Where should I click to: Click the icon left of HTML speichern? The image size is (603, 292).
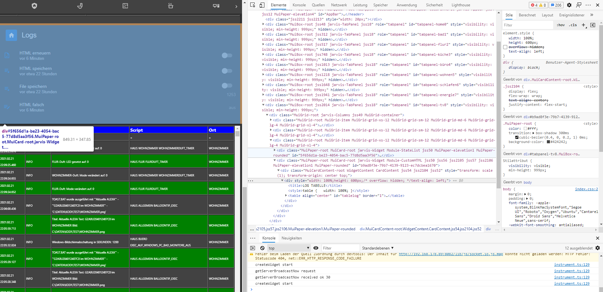[x=7, y=71]
